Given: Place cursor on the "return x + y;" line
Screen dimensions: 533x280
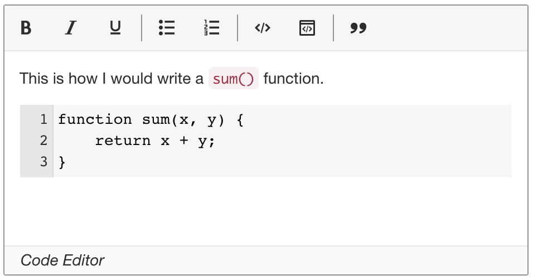Looking at the screenshot, I should (x=155, y=141).
